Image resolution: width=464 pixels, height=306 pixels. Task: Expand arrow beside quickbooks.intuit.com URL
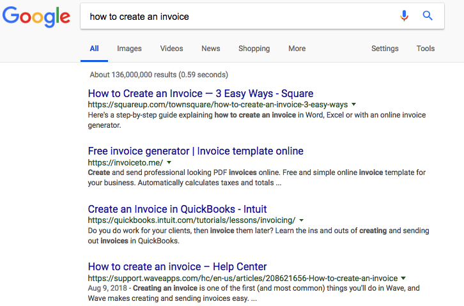pyautogui.click(x=301, y=220)
